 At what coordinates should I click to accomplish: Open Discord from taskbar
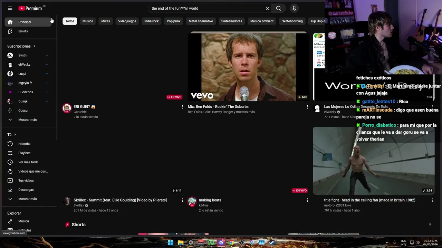[221, 242]
